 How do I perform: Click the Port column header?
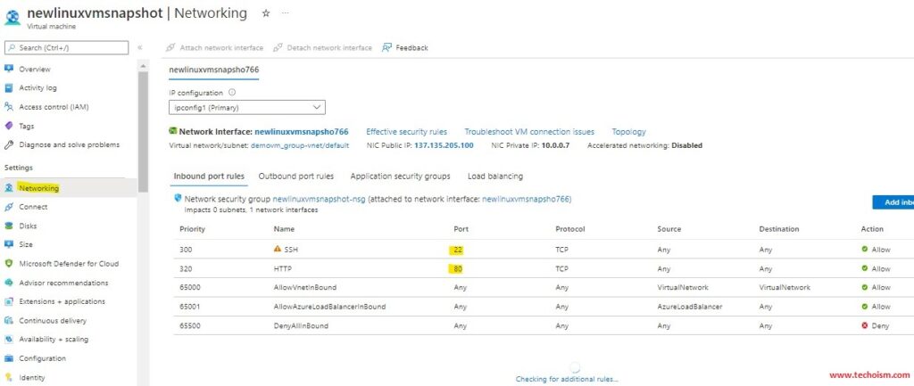tap(461, 229)
